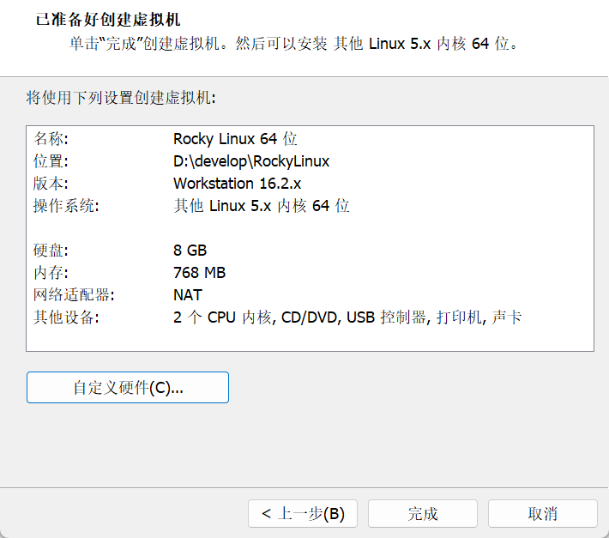The image size is (609, 538).
Task: Go back with the 上一步(B) button
Action: (x=303, y=513)
